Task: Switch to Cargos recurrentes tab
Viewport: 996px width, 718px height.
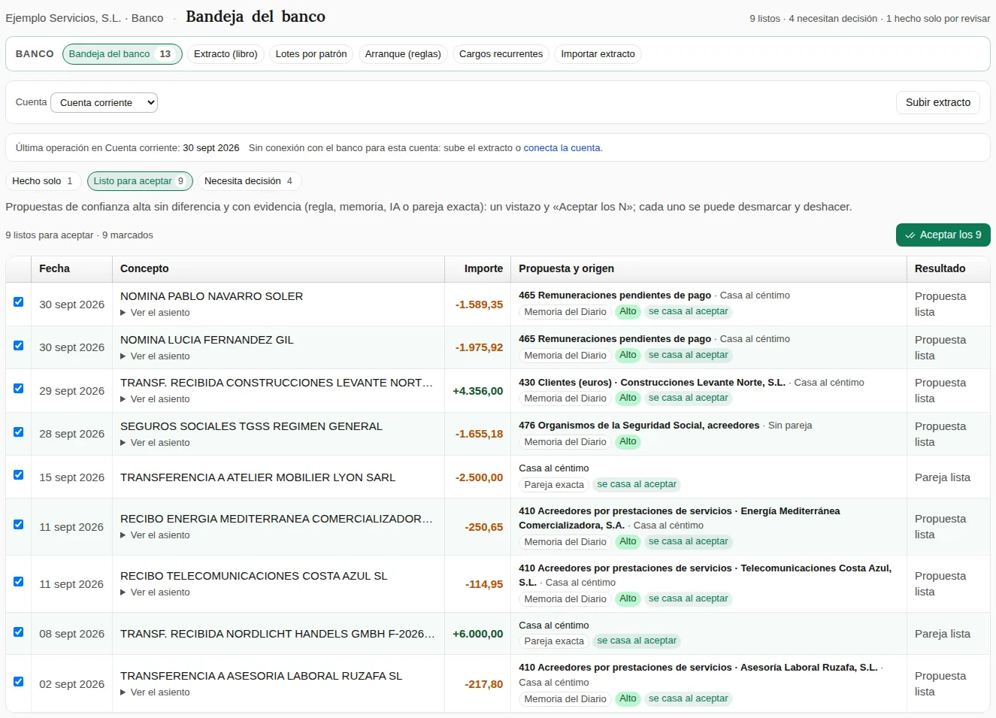Action: coord(501,54)
